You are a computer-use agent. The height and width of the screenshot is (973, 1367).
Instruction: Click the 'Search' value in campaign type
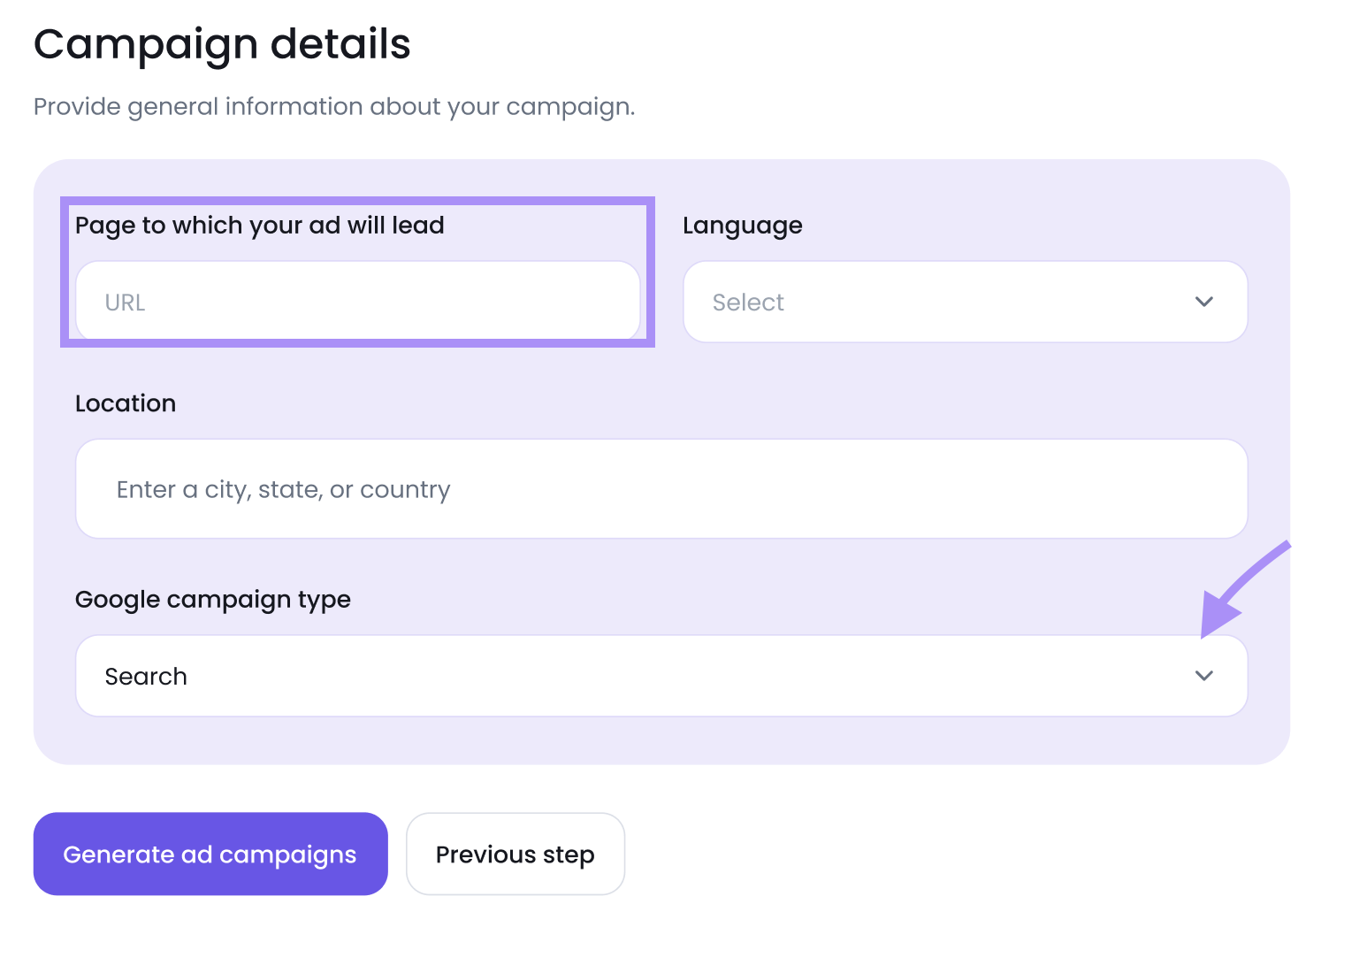[146, 677]
